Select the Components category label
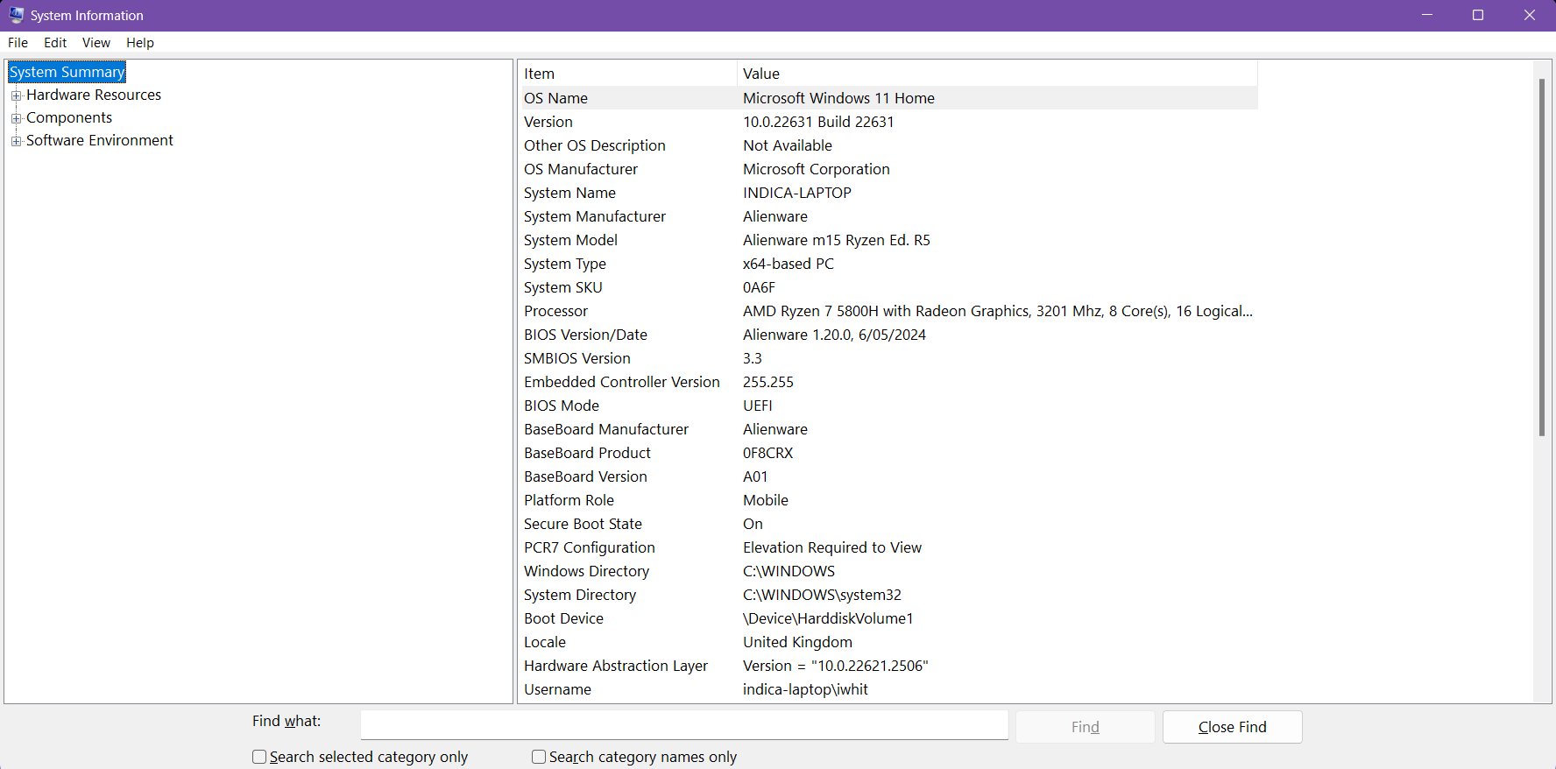The width and height of the screenshot is (1556, 769). pyautogui.click(x=69, y=117)
